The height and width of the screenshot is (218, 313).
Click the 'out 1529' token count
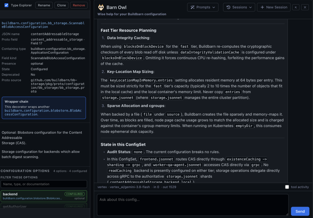[x=169, y=187]
